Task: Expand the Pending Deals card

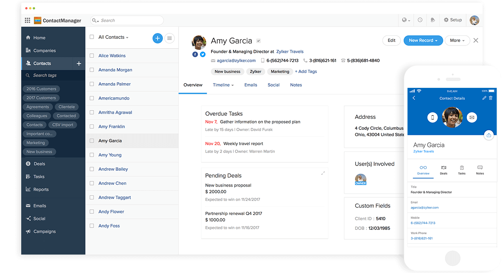Action: 323,173
